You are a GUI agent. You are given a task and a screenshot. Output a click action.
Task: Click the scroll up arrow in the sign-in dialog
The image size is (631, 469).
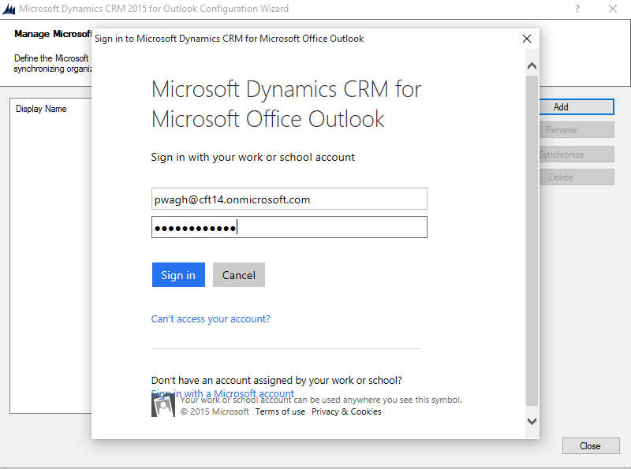tap(532, 65)
